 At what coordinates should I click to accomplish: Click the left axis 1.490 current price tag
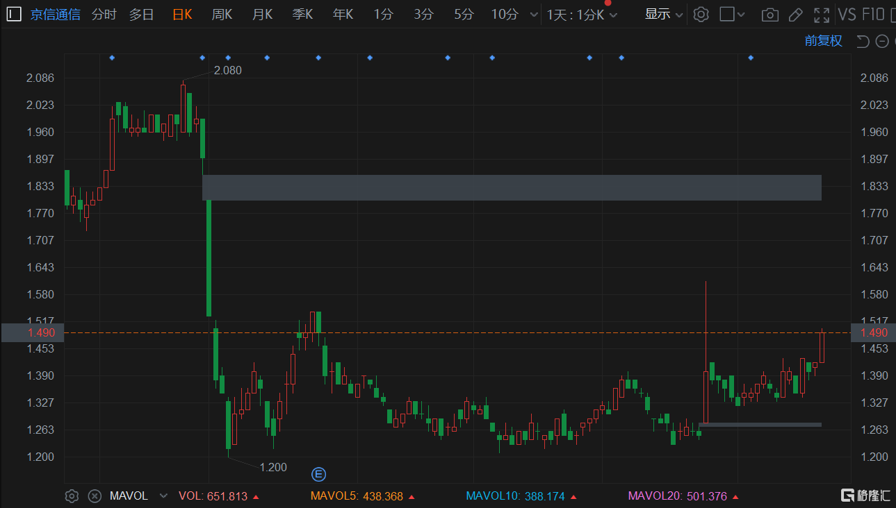click(33, 333)
